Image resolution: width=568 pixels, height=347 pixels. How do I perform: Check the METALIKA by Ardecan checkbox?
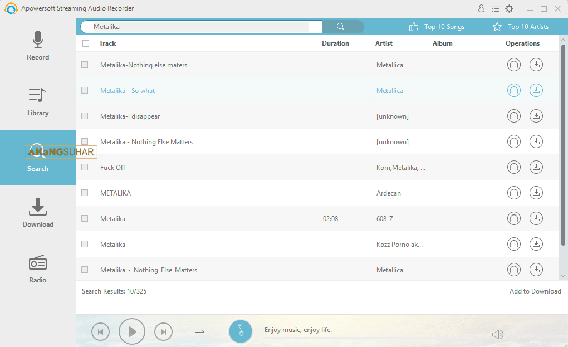tap(85, 193)
